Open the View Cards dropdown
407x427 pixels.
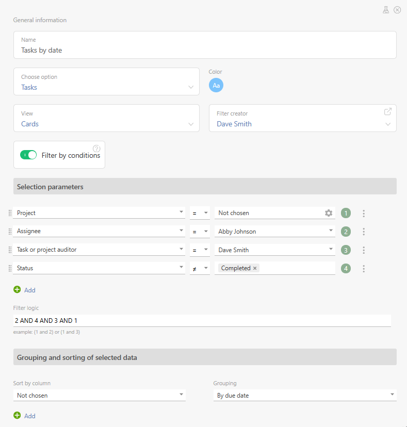pos(106,118)
